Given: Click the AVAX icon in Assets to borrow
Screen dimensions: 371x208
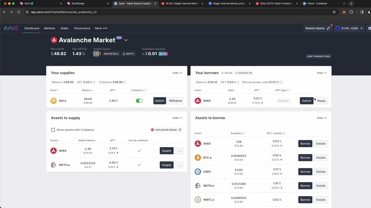Looking at the screenshot, I should tap(198, 144).
